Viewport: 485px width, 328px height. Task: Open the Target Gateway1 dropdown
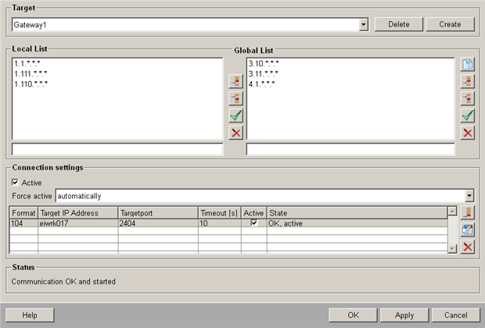click(x=364, y=25)
